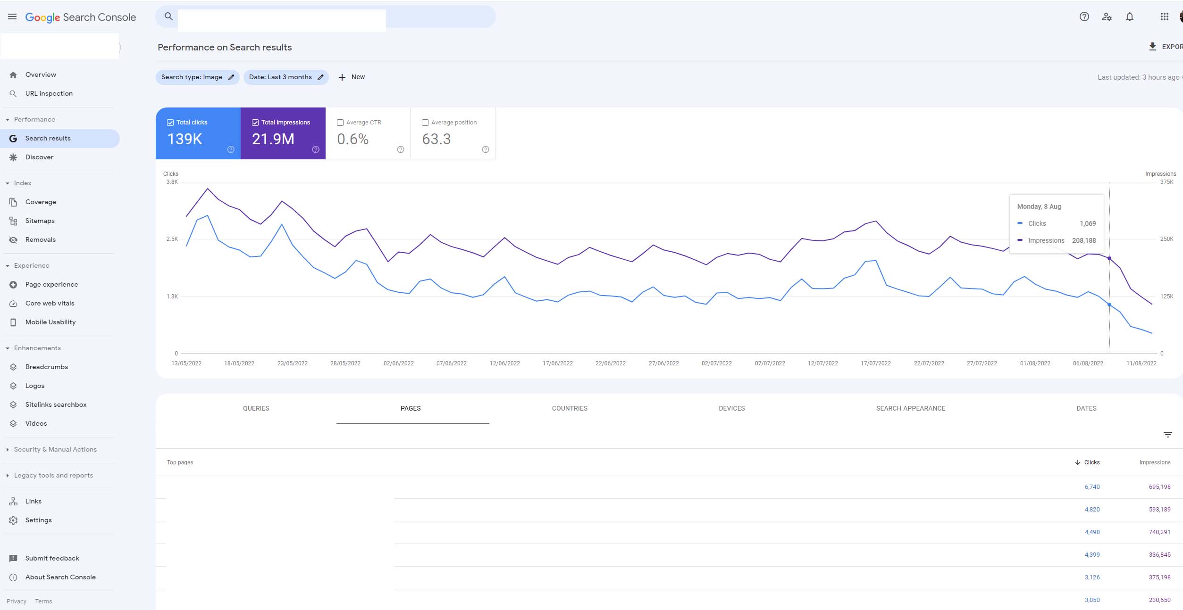Click the Settings gear icon
The height and width of the screenshot is (610, 1183).
[x=13, y=520]
